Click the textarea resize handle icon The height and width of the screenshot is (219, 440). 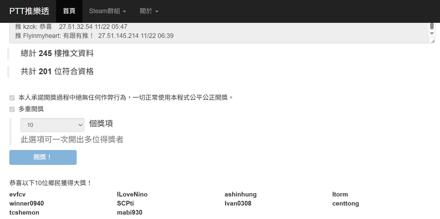point(433,41)
